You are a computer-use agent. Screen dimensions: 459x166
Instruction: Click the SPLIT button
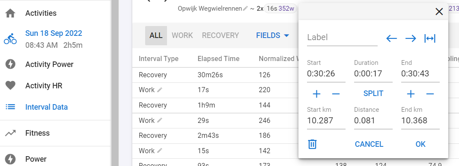(x=373, y=93)
